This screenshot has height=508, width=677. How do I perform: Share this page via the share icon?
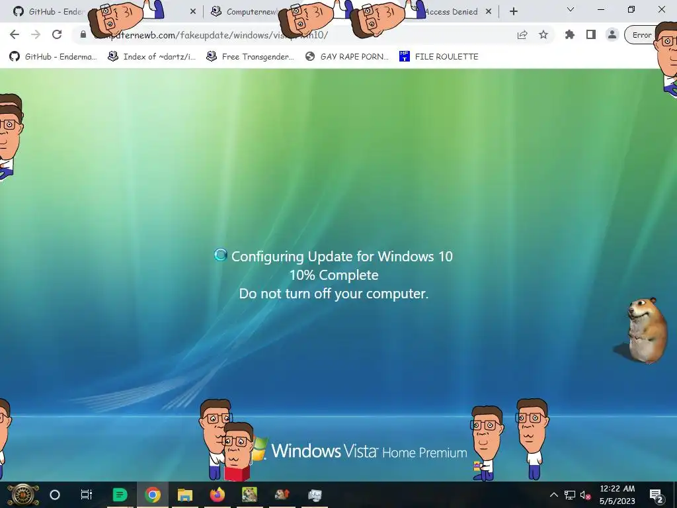[x=522, y=34]
